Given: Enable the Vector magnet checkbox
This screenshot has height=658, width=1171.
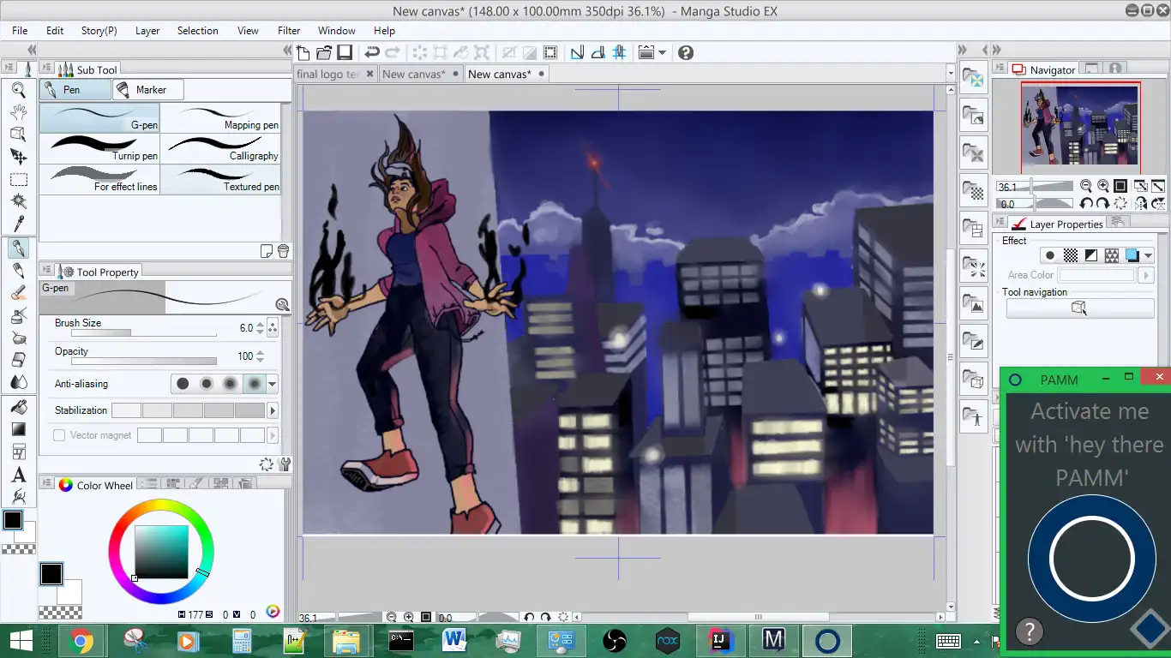Looking at the screenshot, I should click(x=59, y=435).
